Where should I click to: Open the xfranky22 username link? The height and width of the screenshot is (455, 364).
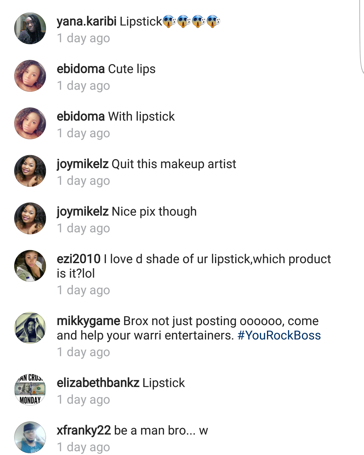(x=84, y=431)
